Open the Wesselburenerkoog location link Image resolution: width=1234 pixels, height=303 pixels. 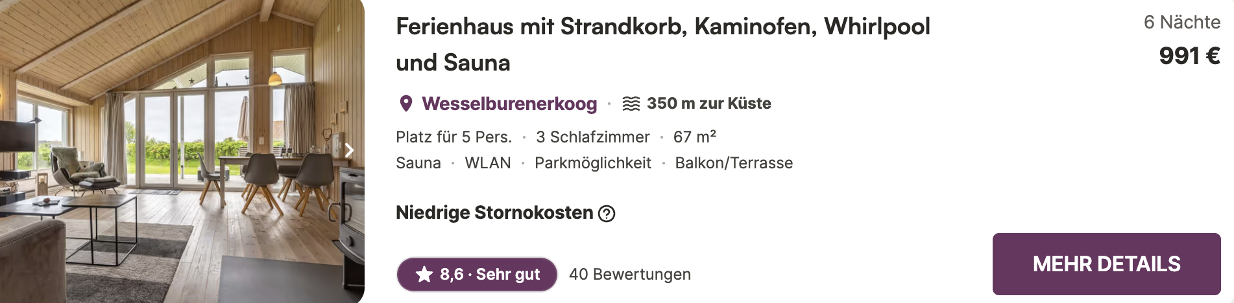point(509,104)
